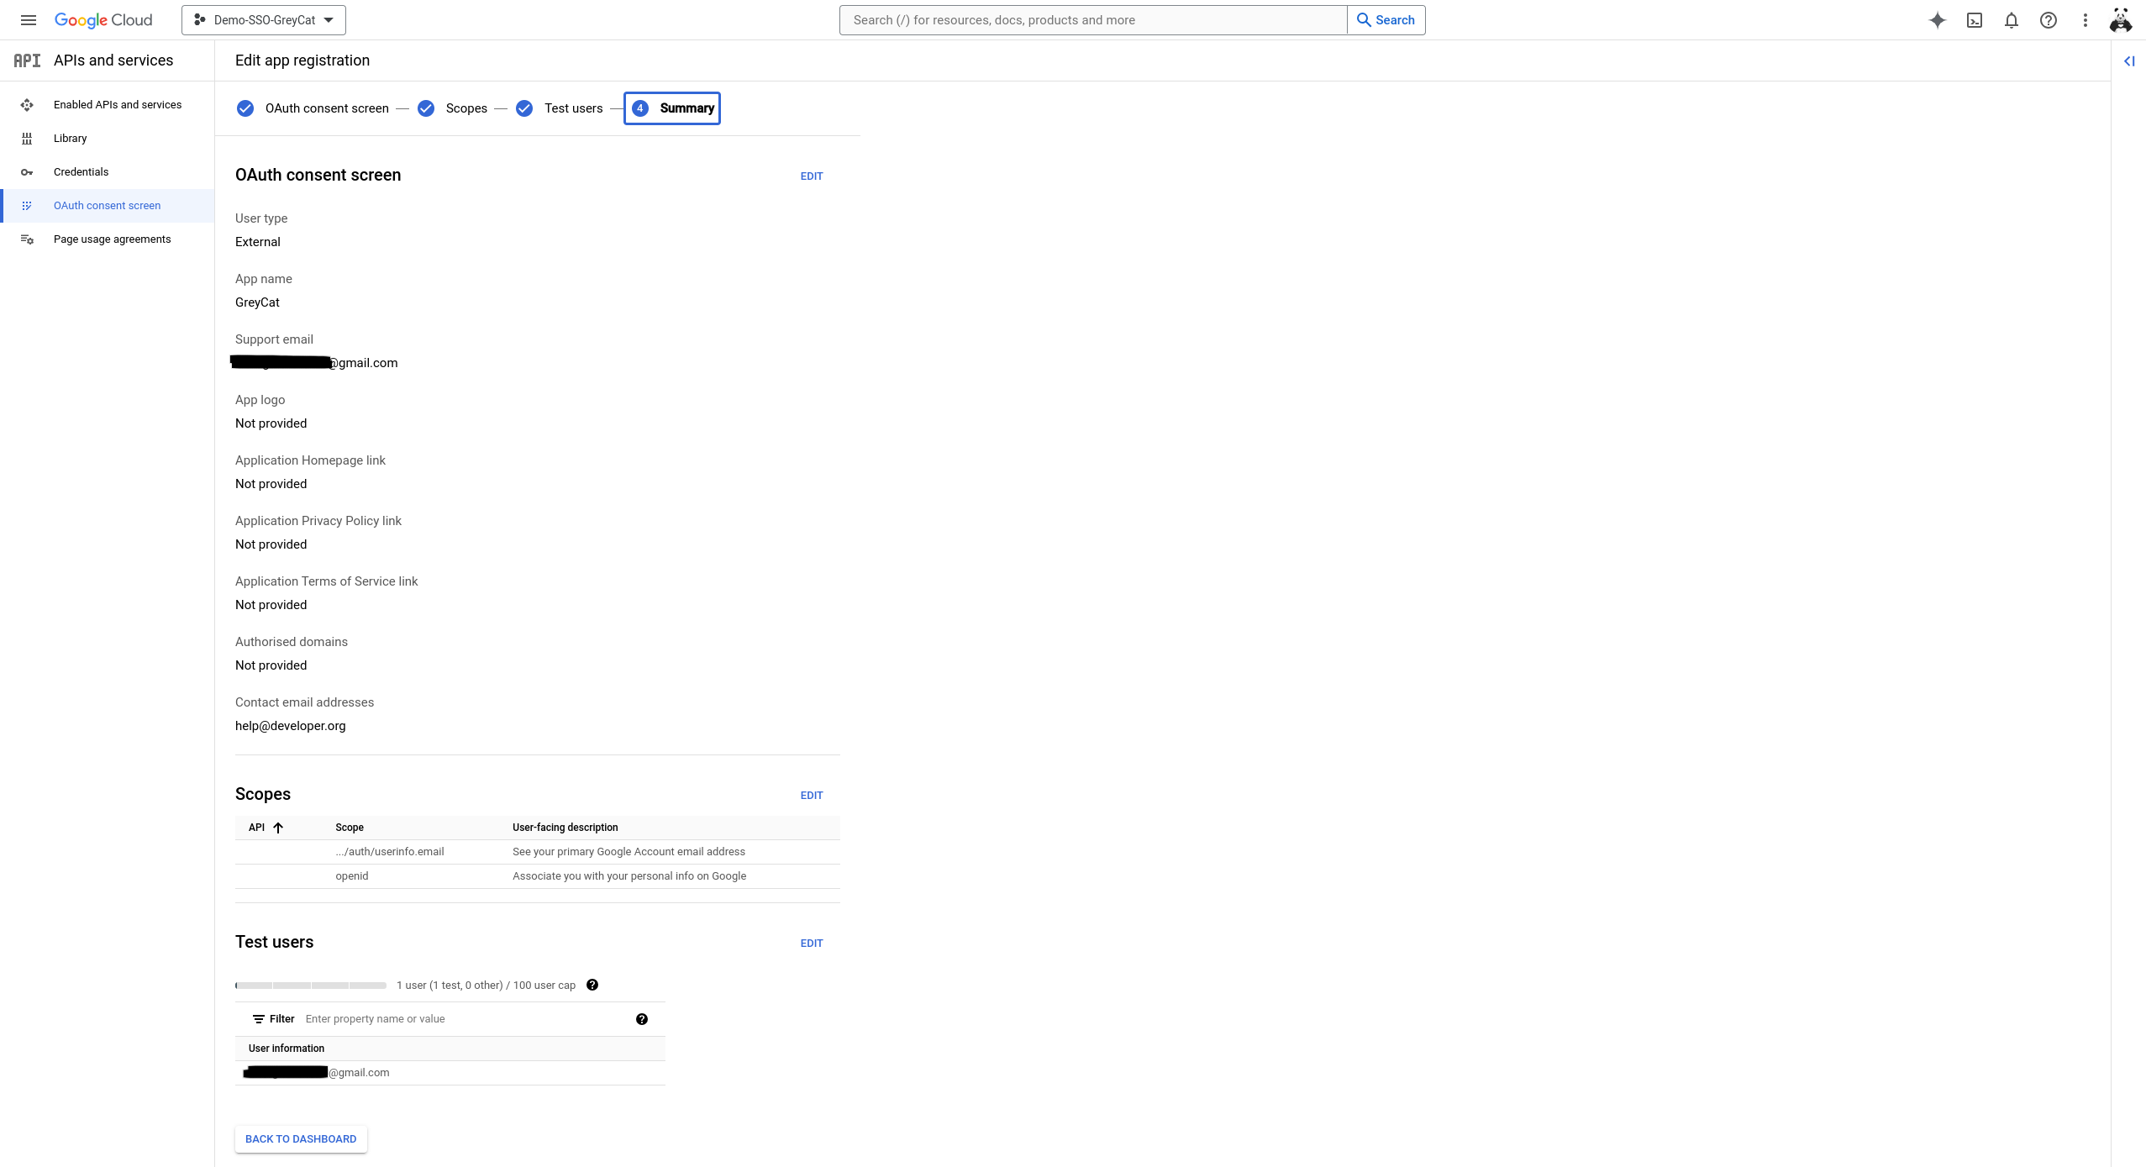2146x1167 pixels.
Task: Click the OAuth consent screen step checkmark
Action: pos(245,108)
